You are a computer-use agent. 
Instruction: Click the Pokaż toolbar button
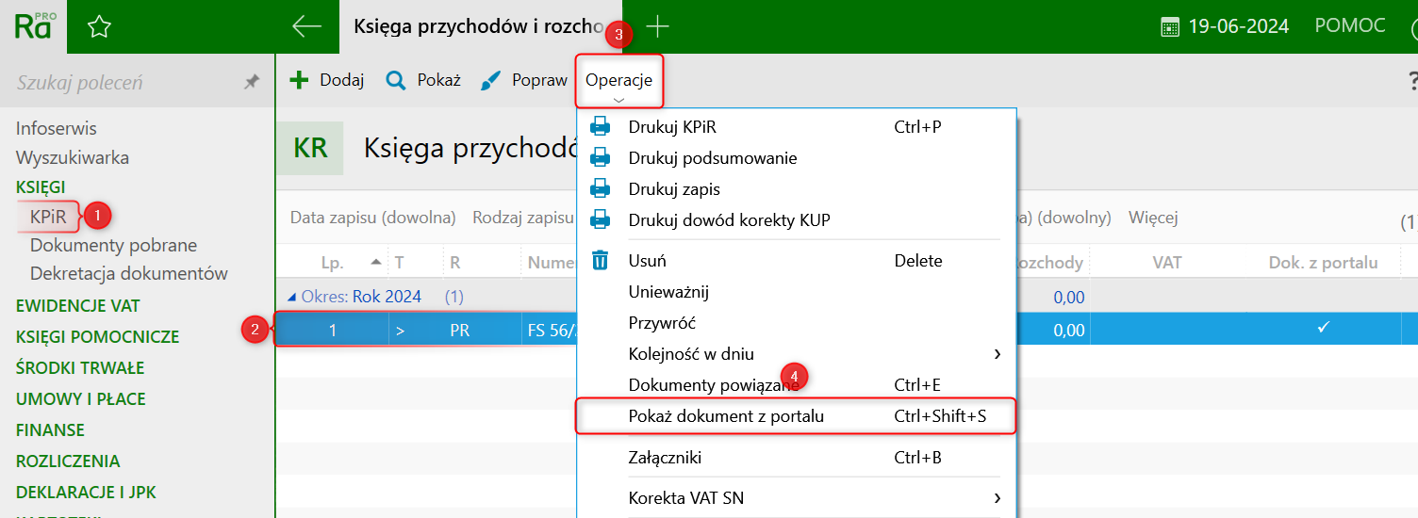[x=423, y=80]
